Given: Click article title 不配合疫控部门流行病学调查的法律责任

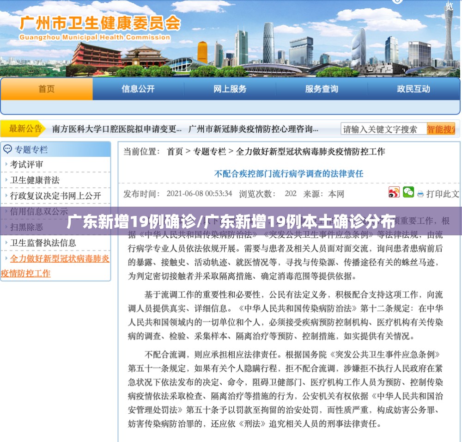Looking at the screenshot, I should click(289, 174).
